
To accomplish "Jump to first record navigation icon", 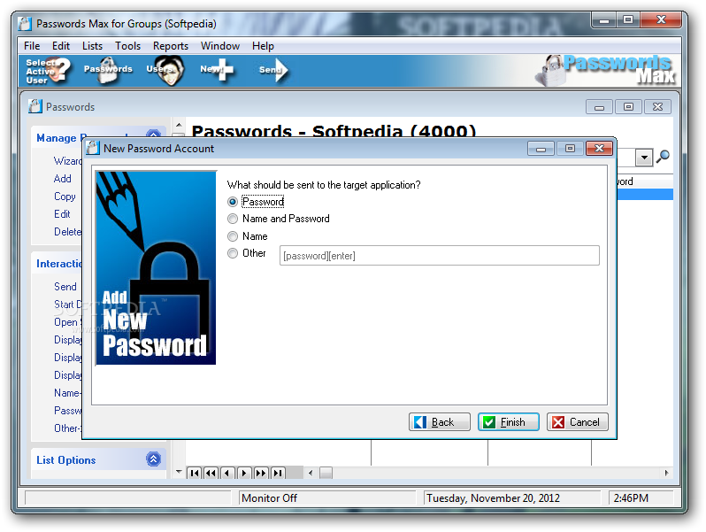I will click(195, 473).
